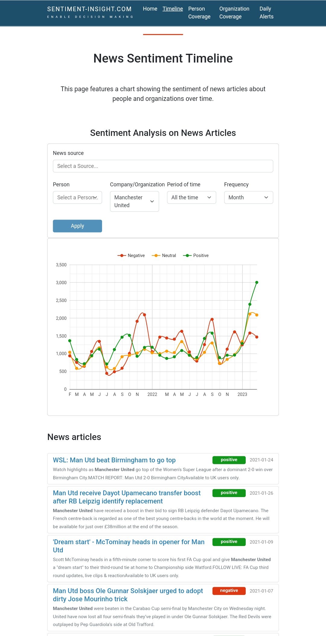The height and width of the screenshot is (636, 326).
Task: Click the date 2021-01-09
Action: coord(261,542)
